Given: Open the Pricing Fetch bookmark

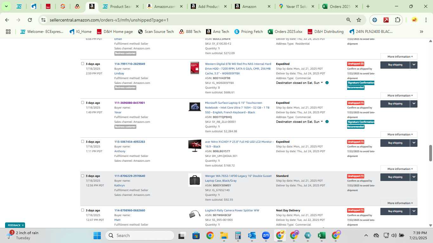Looking at the screenshot, I should (x=249, y=32).
